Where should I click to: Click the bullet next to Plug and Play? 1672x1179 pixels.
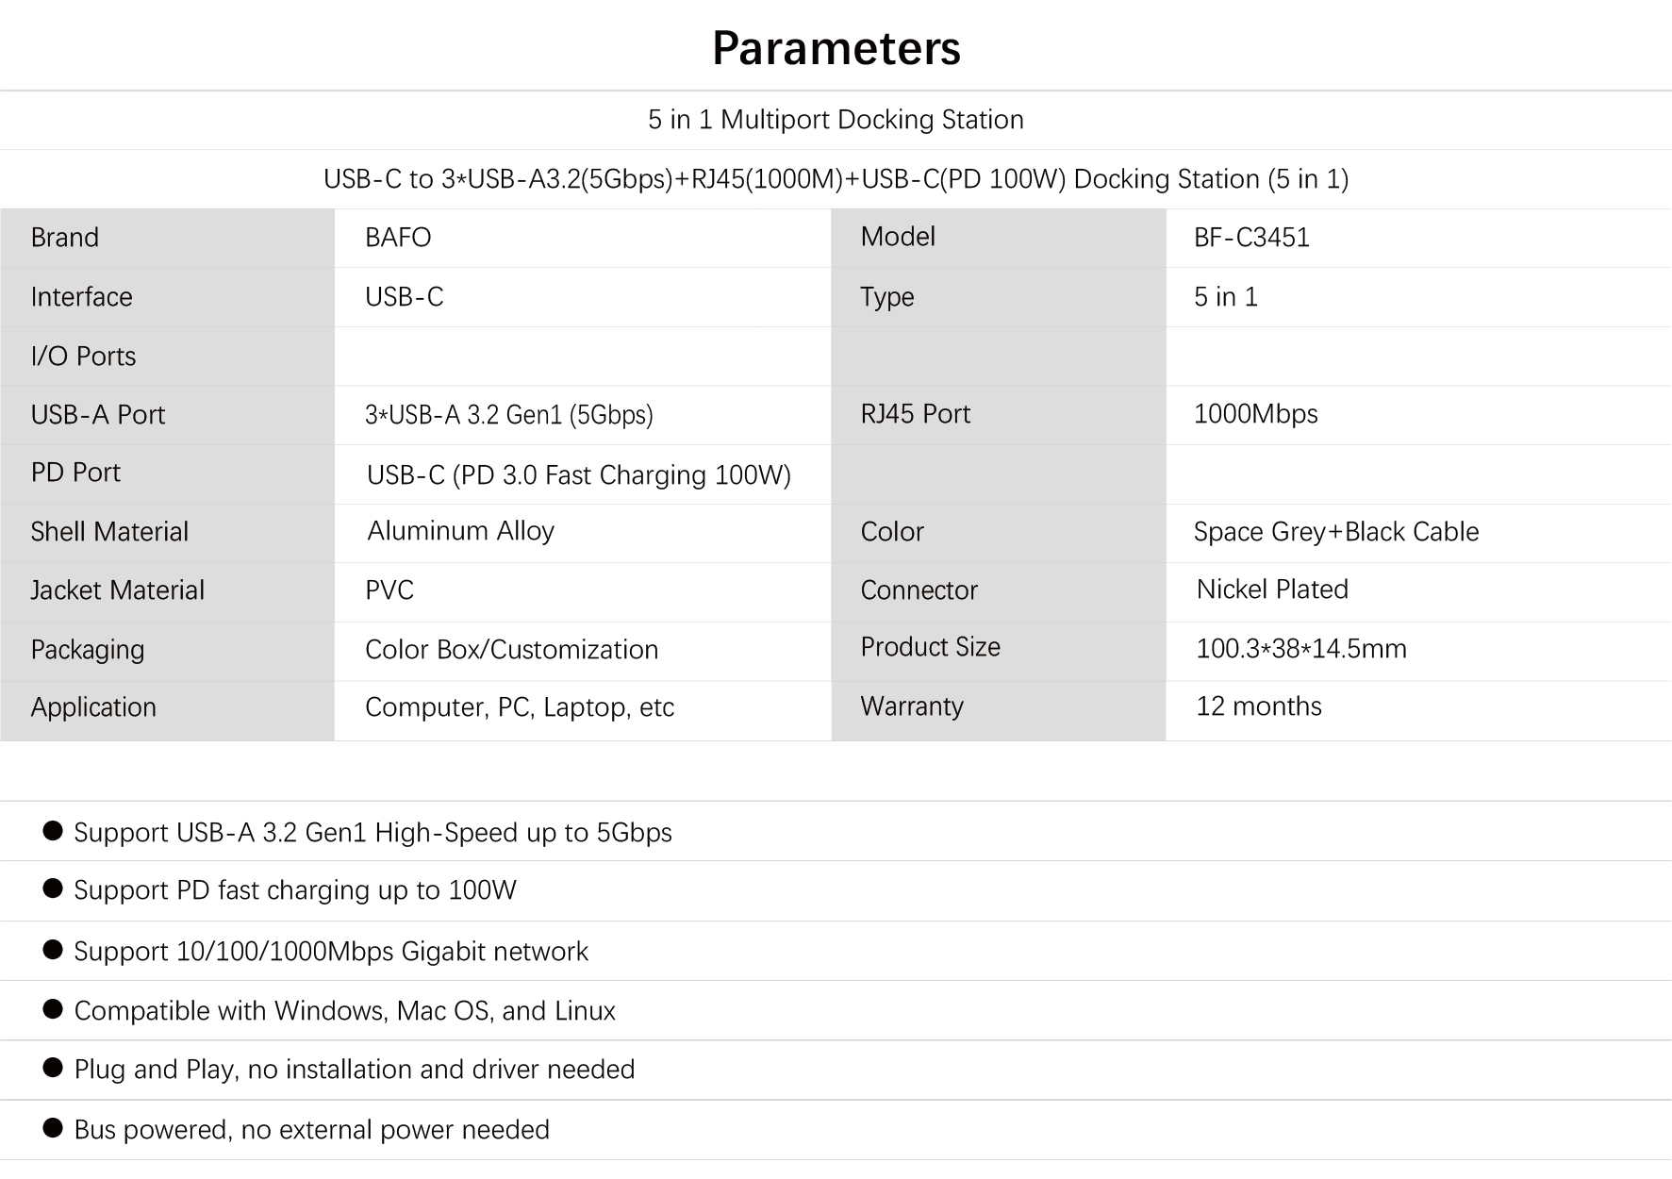point(53,1068)
